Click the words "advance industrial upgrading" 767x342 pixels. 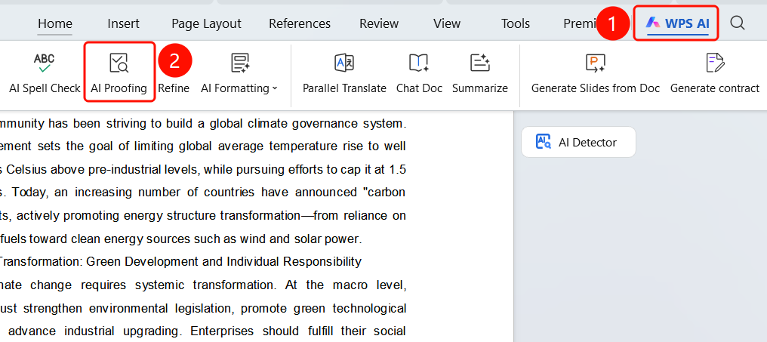[95, 331]
